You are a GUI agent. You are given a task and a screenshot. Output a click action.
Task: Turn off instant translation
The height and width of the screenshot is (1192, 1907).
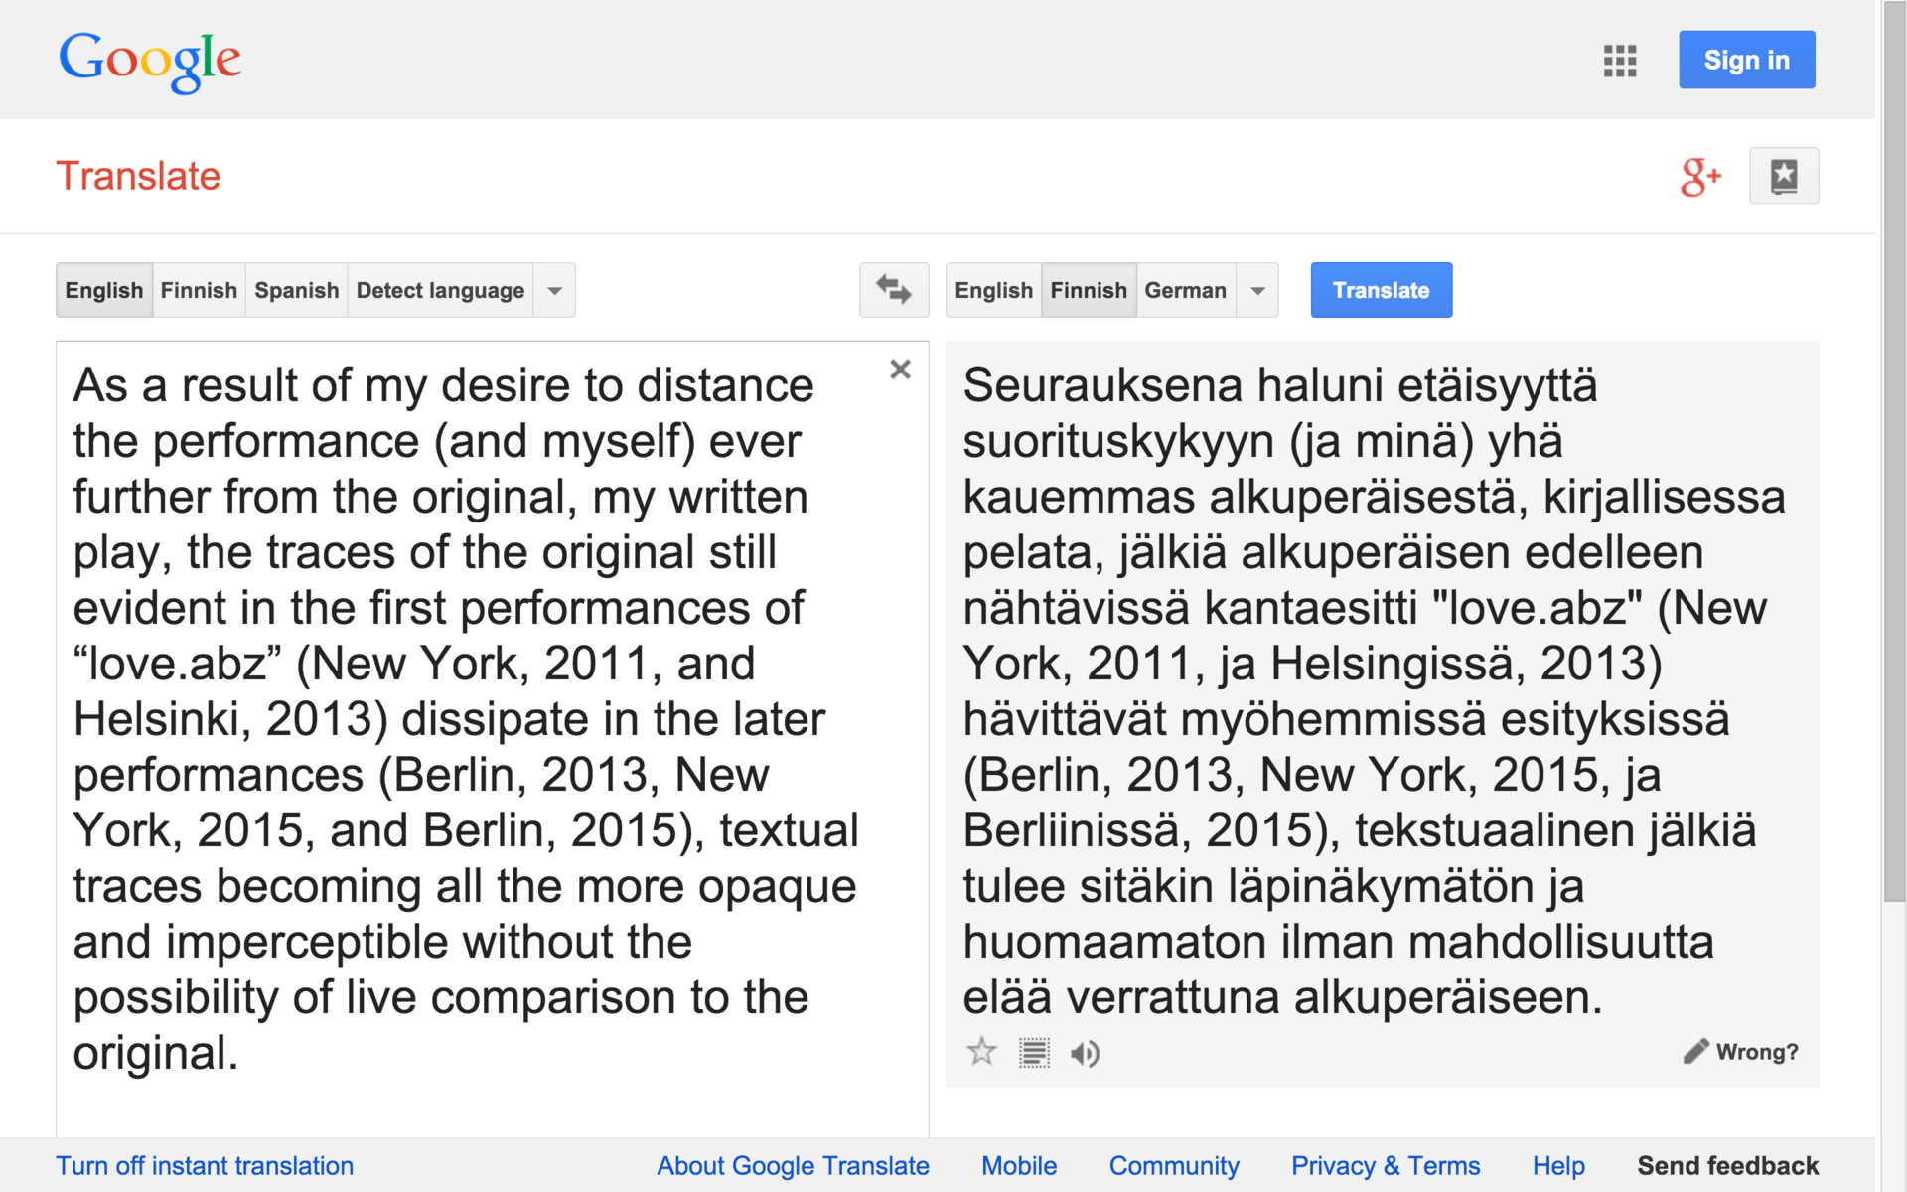click(x=205, y=1166)
